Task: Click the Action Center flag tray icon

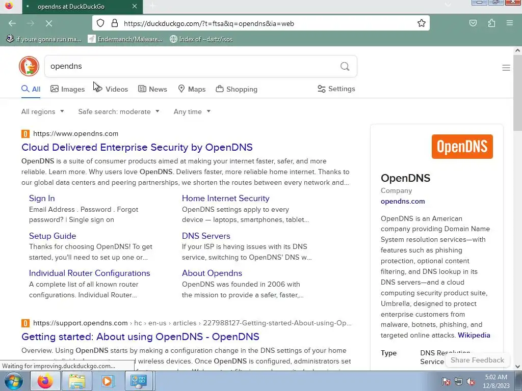Action: [446, 382]
